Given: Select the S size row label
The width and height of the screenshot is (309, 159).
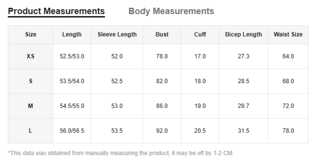Looking at the screenshot, I should point(31,81).
